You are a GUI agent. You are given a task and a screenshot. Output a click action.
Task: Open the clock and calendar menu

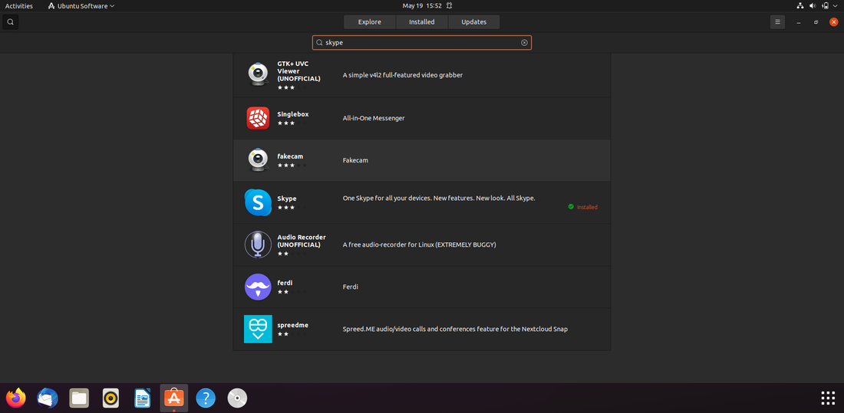pos(422,6)
